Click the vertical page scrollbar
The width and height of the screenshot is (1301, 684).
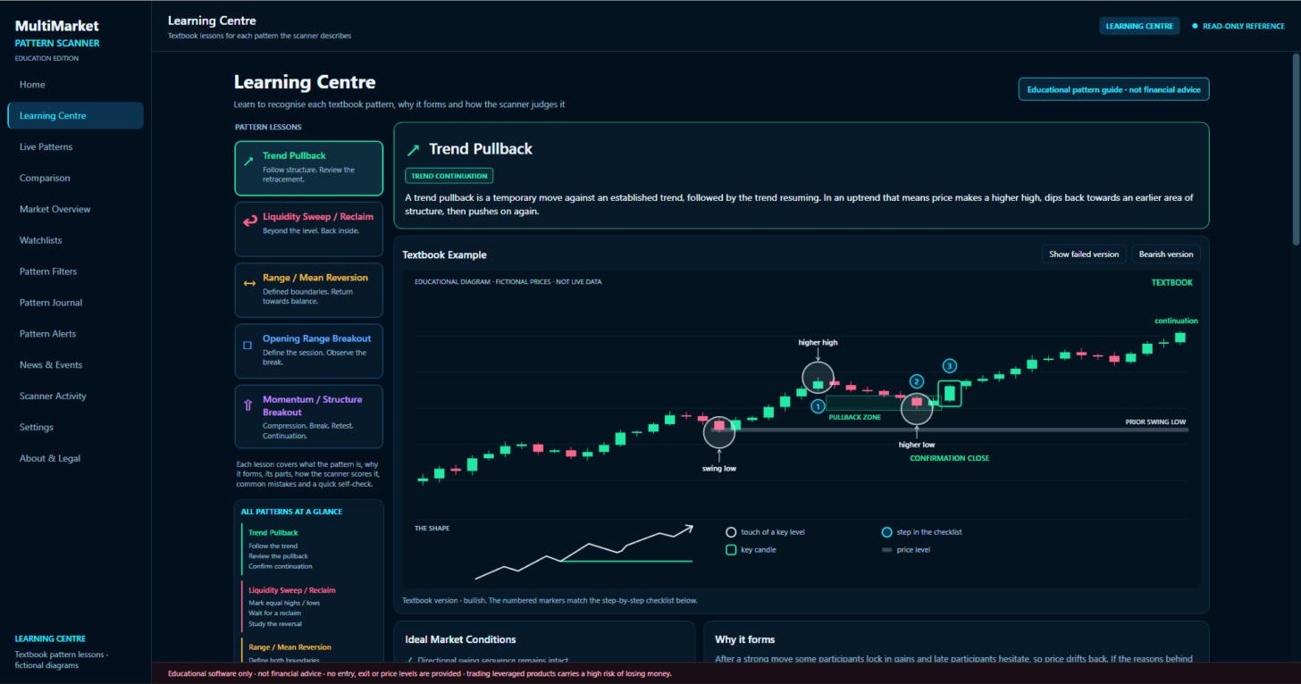tap(1296, 149)
